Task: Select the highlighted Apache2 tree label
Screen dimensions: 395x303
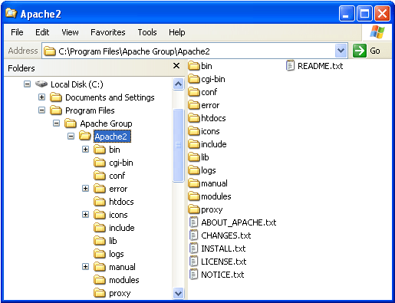Action: 112,137
